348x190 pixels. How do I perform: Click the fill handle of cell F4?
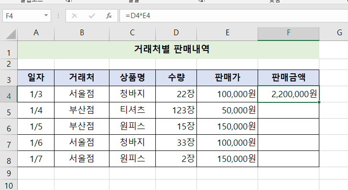pyautogui.click(x=319, y=102)
